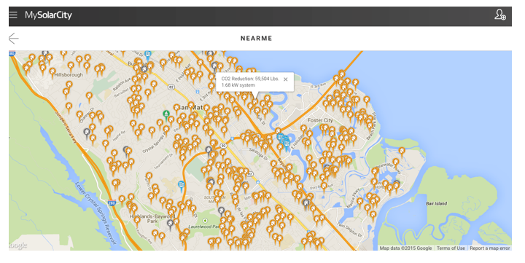525x263 pixels.
Task: Open the hamburger menu
Action: [13, 15]
